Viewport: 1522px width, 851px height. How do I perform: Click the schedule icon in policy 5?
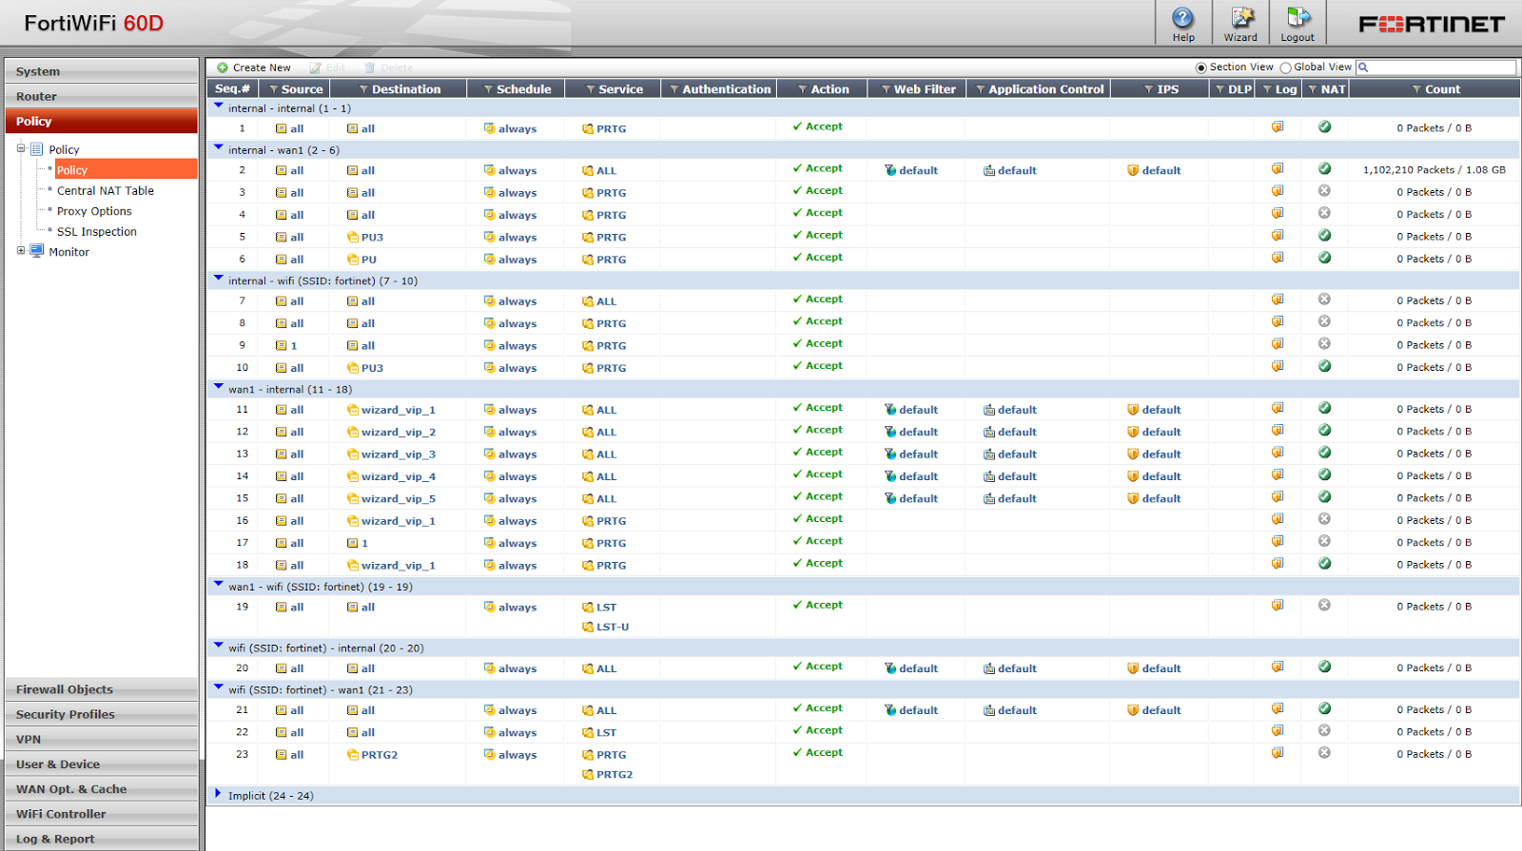tap(489, 237)
